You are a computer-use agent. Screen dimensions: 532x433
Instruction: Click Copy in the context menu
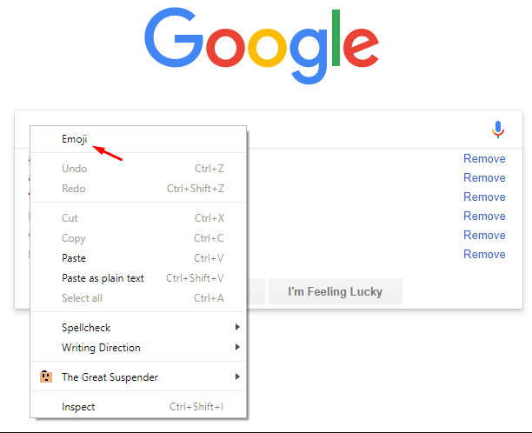click(x=74, y=238)
